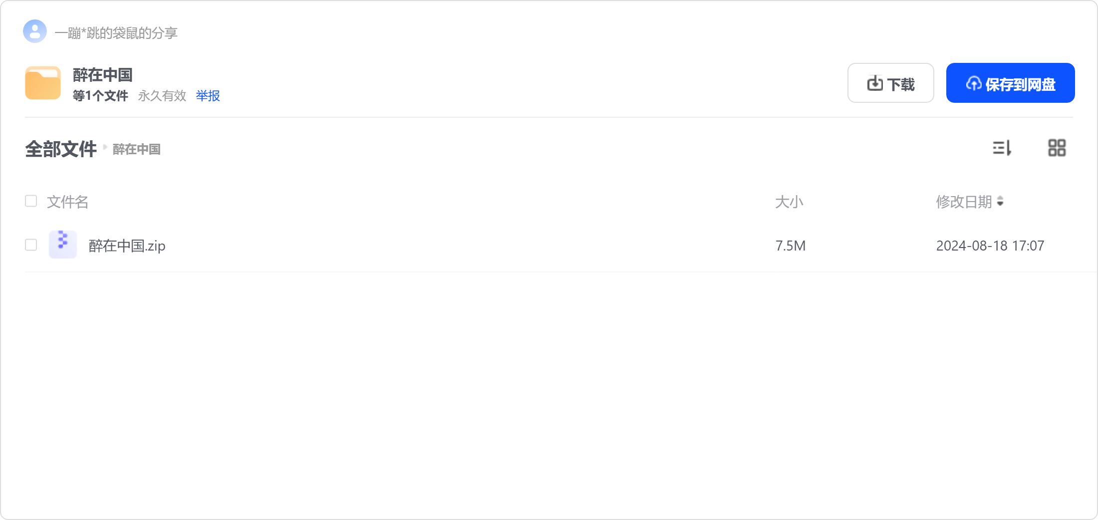Sort by 修改日期 arrow toggle
Screen dimensions: 1098x520
tap(1000, 201)
